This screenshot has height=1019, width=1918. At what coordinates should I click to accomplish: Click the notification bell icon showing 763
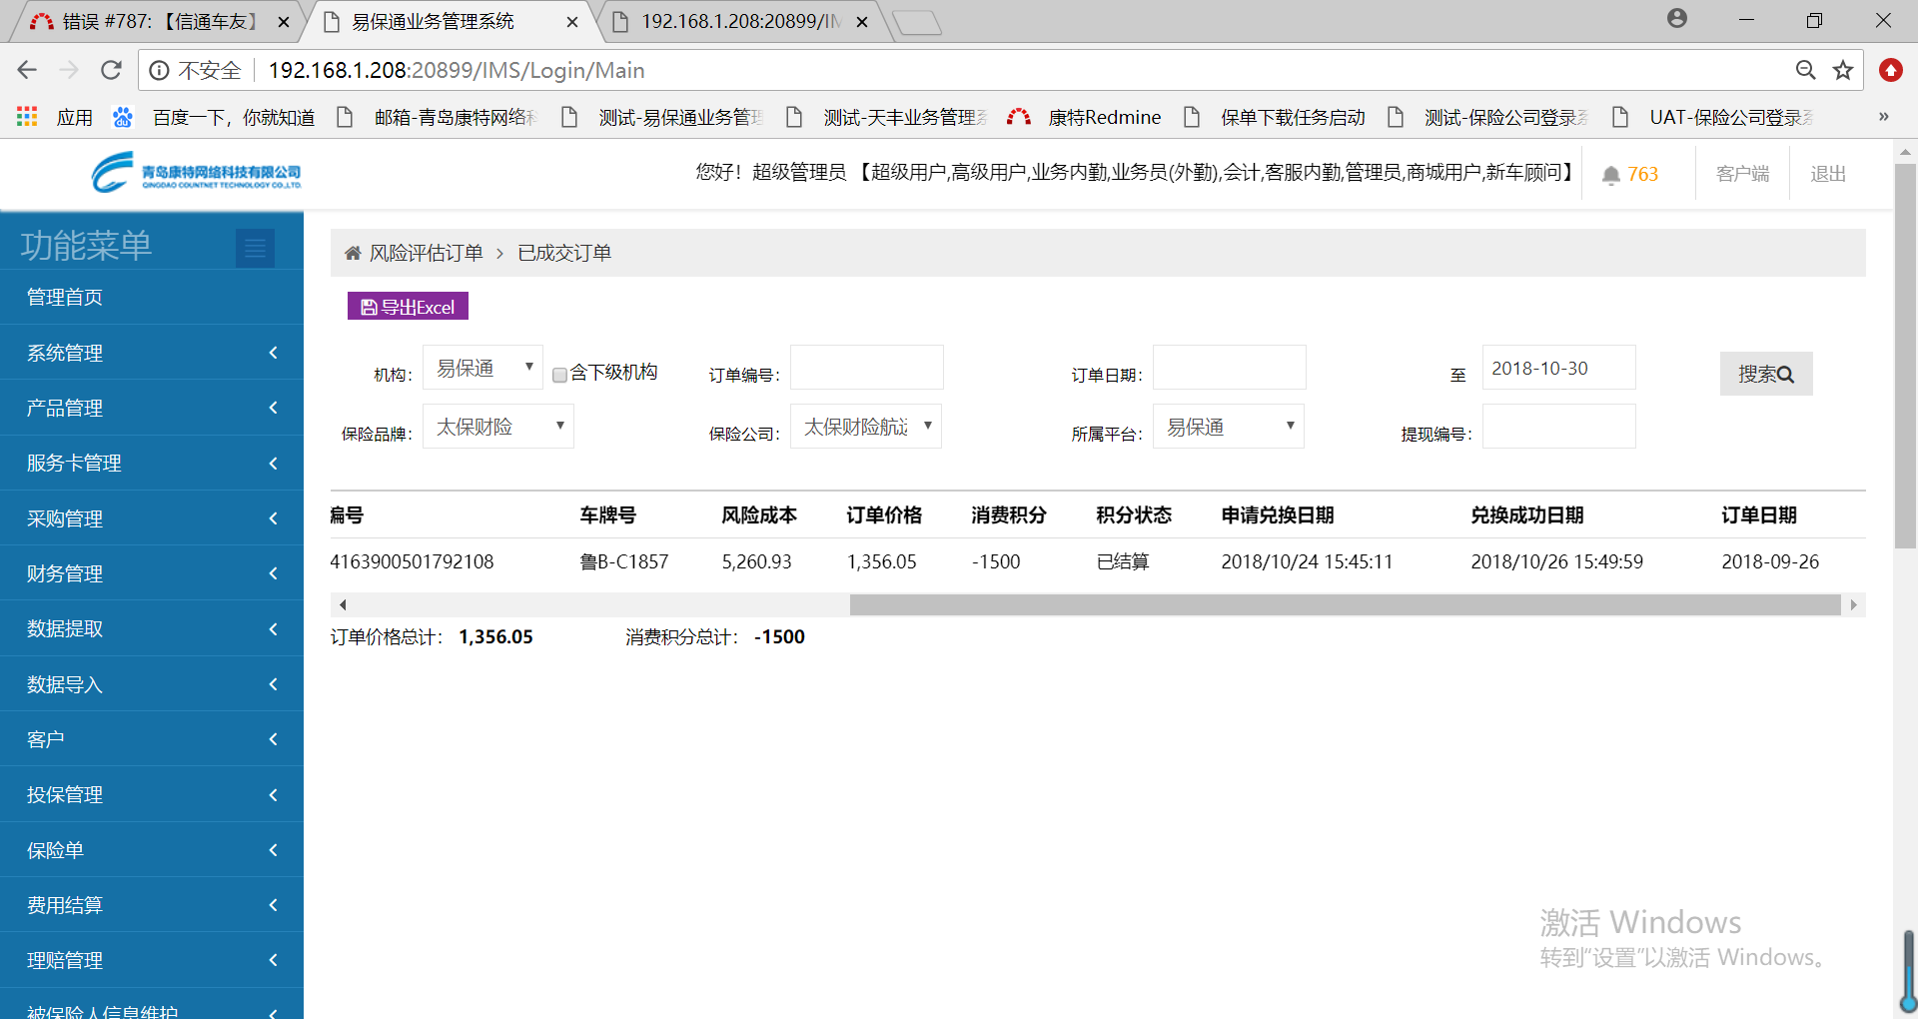coord(1611,175)
